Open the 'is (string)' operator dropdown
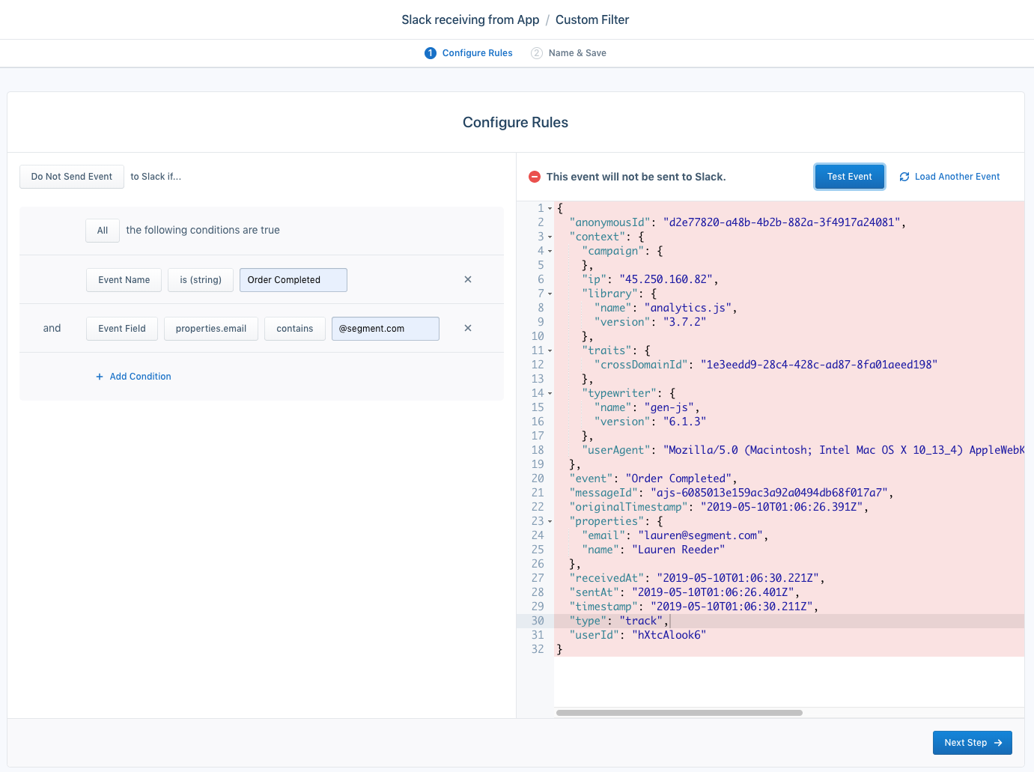The image size is (1034, 772). pos(200,279)
